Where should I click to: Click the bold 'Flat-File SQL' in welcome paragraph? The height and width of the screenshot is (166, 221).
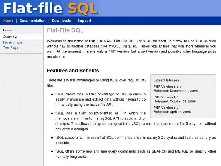(100, 41)
